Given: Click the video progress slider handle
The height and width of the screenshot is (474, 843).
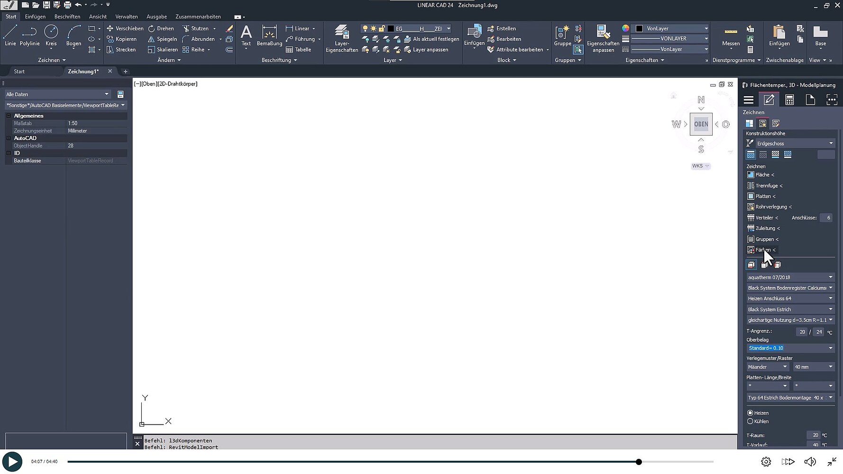Looking at the screenshot, I should (x=639, y=462).
